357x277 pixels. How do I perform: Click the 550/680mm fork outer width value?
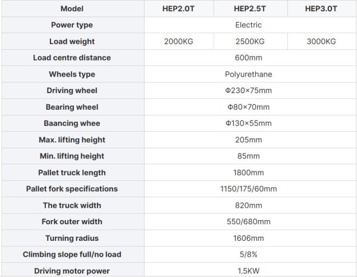[248, 222]
